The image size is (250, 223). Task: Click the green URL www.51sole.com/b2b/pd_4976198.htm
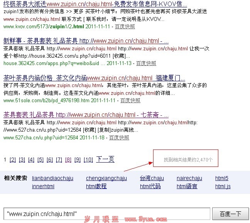46,100
